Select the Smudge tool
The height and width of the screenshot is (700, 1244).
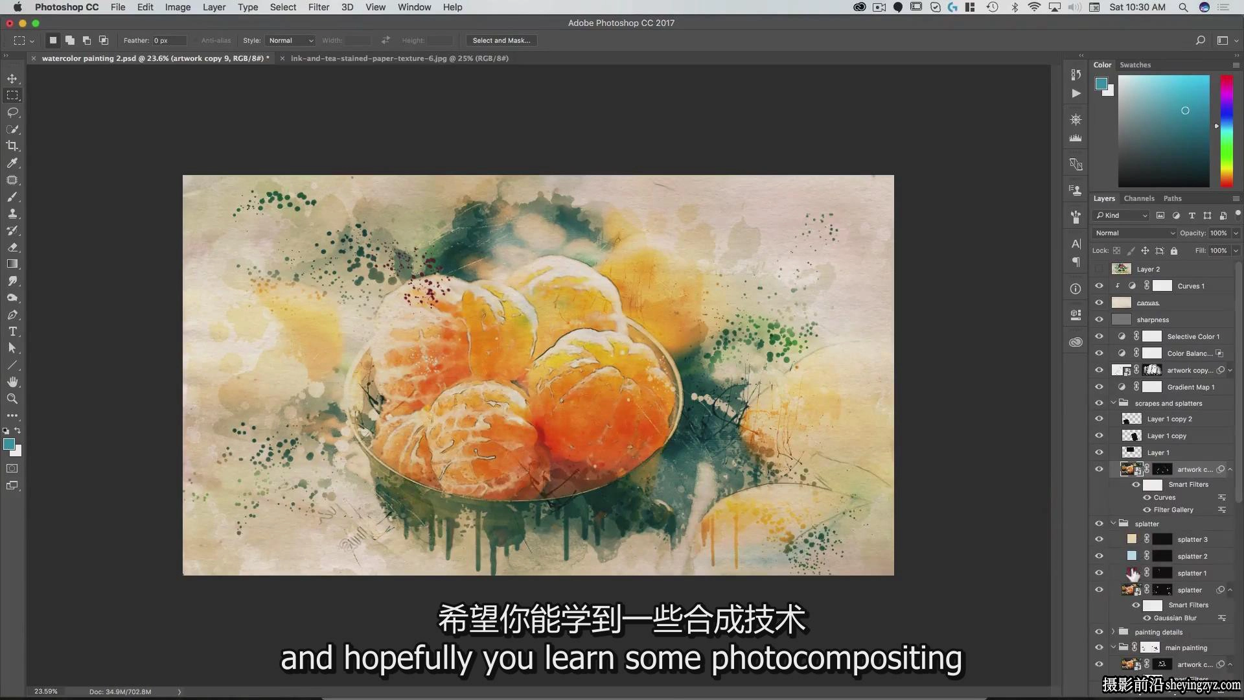point(12,281)
